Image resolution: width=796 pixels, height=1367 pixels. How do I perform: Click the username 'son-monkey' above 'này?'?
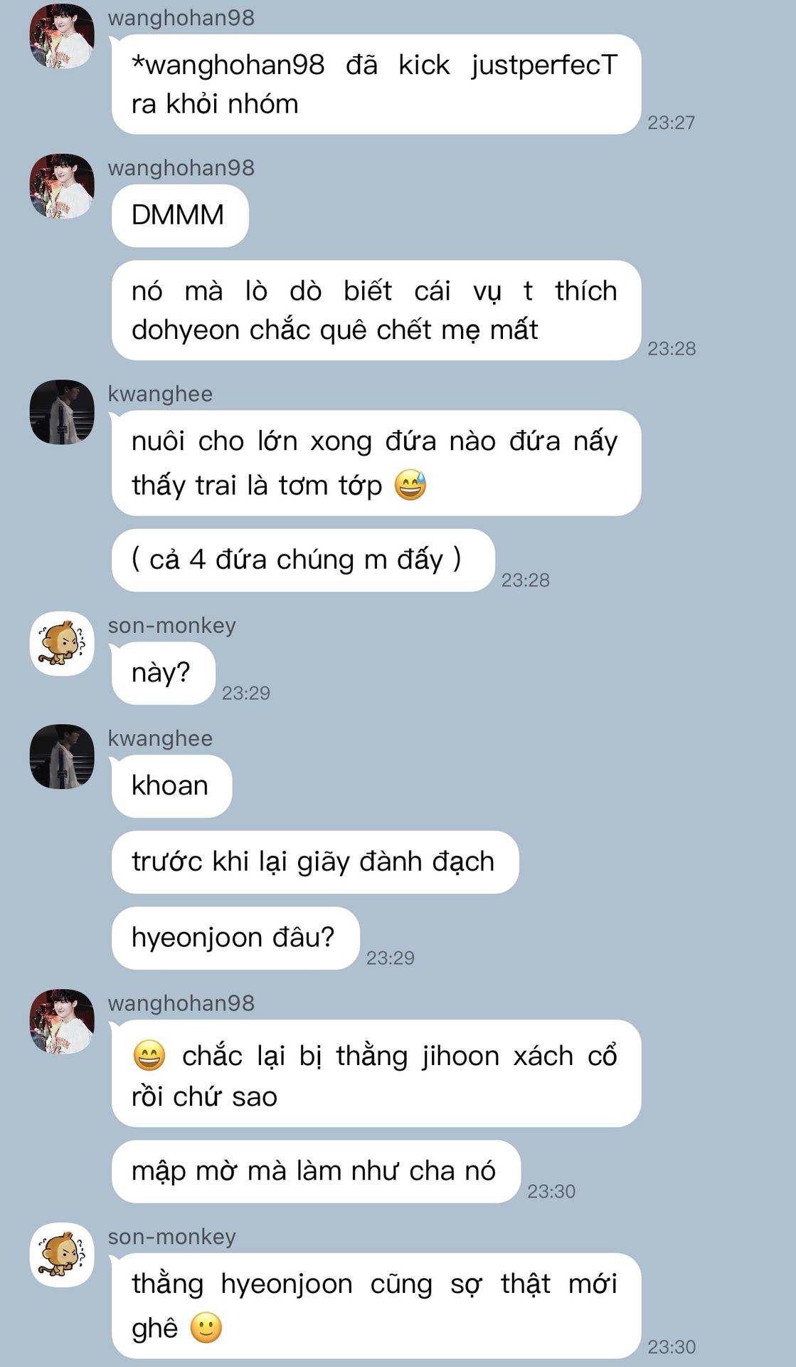click(171, 625)
